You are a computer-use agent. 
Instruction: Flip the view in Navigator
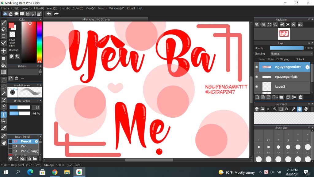[x=300, y=25]
